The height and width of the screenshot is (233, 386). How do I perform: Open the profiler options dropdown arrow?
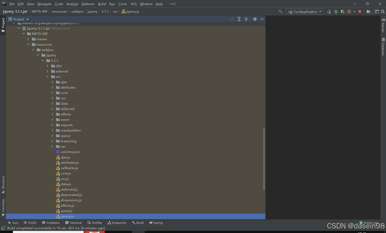pyautogui.click(x=354, y=12)
